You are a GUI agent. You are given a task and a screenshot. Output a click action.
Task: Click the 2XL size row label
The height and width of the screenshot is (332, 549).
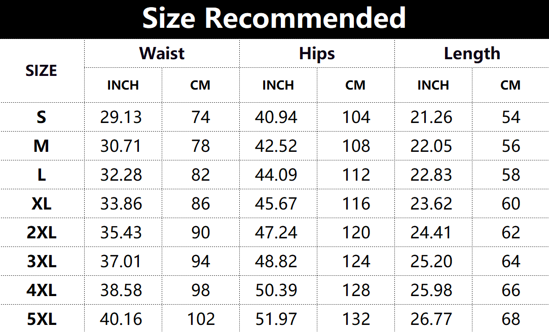tap(41, 233)
